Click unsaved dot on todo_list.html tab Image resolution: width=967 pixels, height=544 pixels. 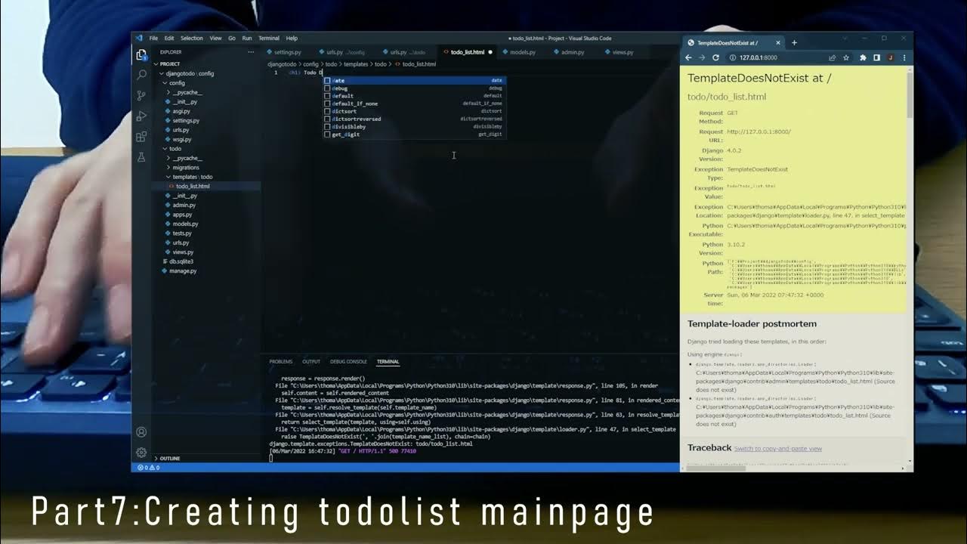click(490, 52)
